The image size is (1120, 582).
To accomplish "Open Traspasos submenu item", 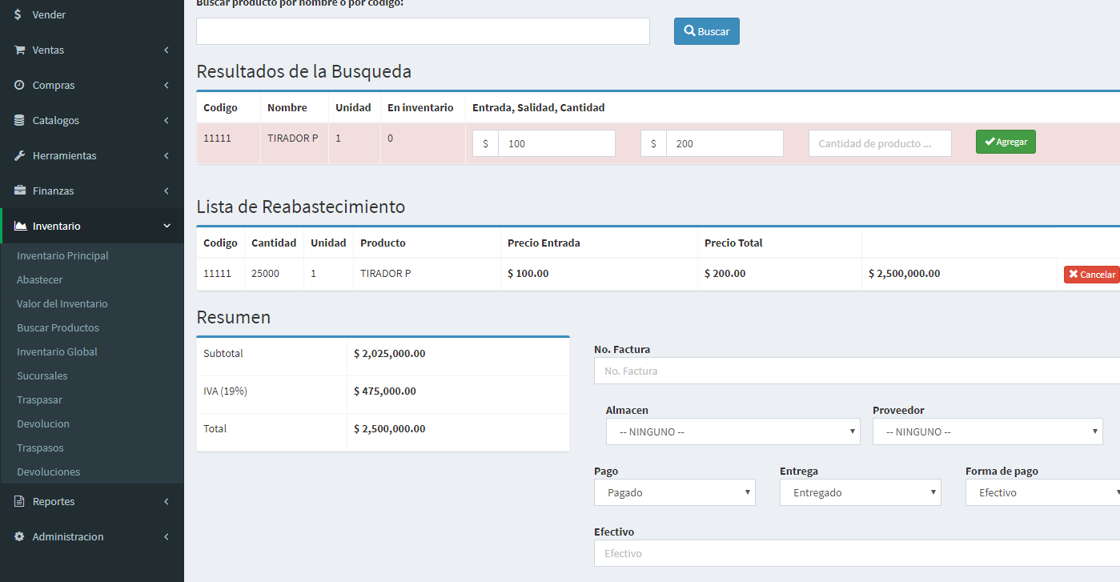I will pos(40,448).
